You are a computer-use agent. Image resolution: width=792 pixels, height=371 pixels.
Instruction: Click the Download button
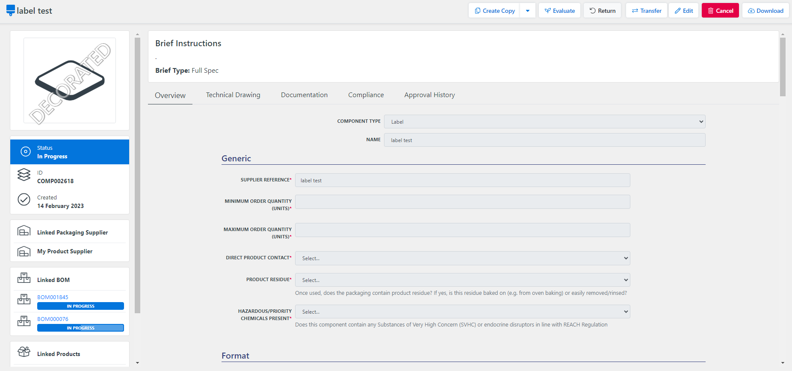[x=765, y=11]
